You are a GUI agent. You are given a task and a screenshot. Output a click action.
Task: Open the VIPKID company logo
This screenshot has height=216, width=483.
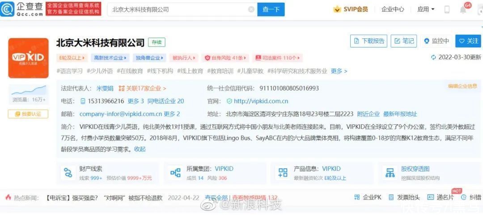tap(28, 58)
